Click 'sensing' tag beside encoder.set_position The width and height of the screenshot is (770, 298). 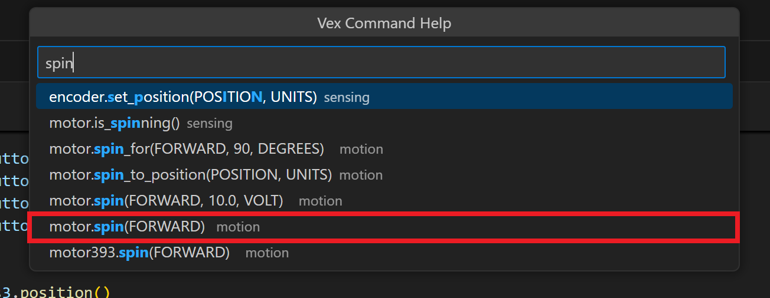[x=347, y=97]
